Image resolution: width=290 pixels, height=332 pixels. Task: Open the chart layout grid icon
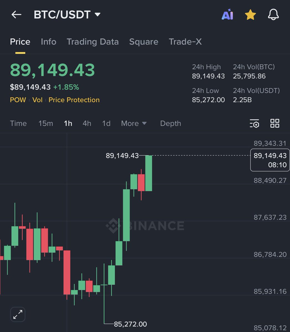[x=275, y=123]
